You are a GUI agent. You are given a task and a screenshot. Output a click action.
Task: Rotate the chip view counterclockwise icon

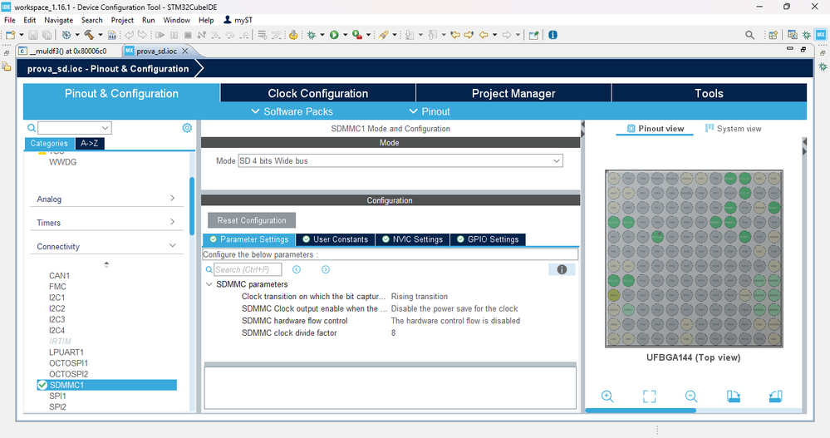point(775,396)
